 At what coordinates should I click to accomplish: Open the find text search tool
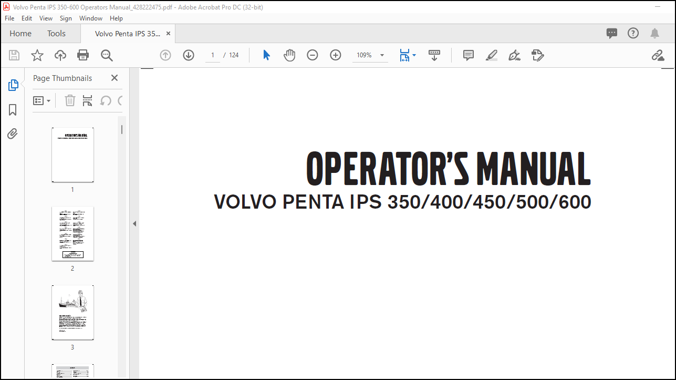point(107,55)
